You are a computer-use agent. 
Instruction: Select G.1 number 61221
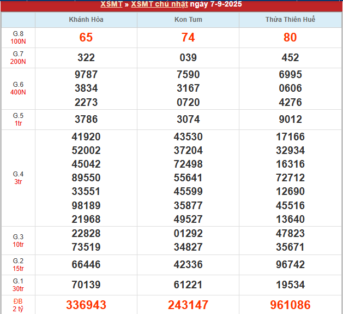pyautogui.click(x=188, y=285)
